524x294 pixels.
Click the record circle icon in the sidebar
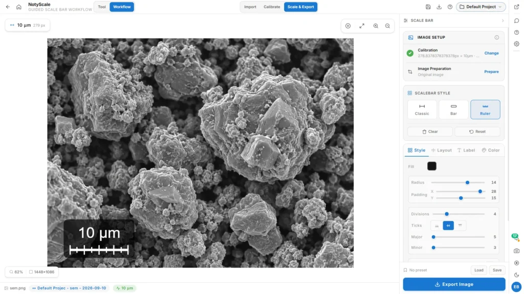click(517, 263)
